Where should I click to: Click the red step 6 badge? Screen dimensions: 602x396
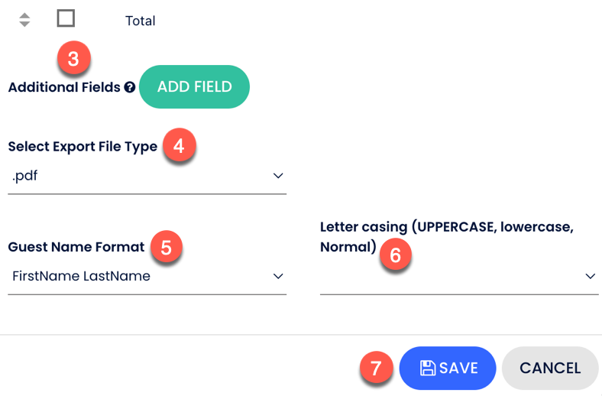pos(396,255)
